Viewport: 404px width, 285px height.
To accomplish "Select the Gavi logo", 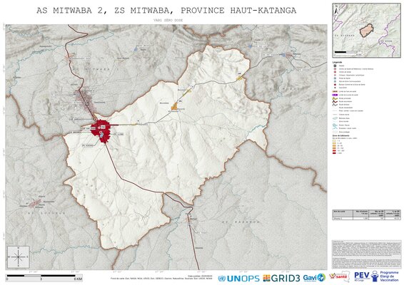I will [x=314, y=278].
